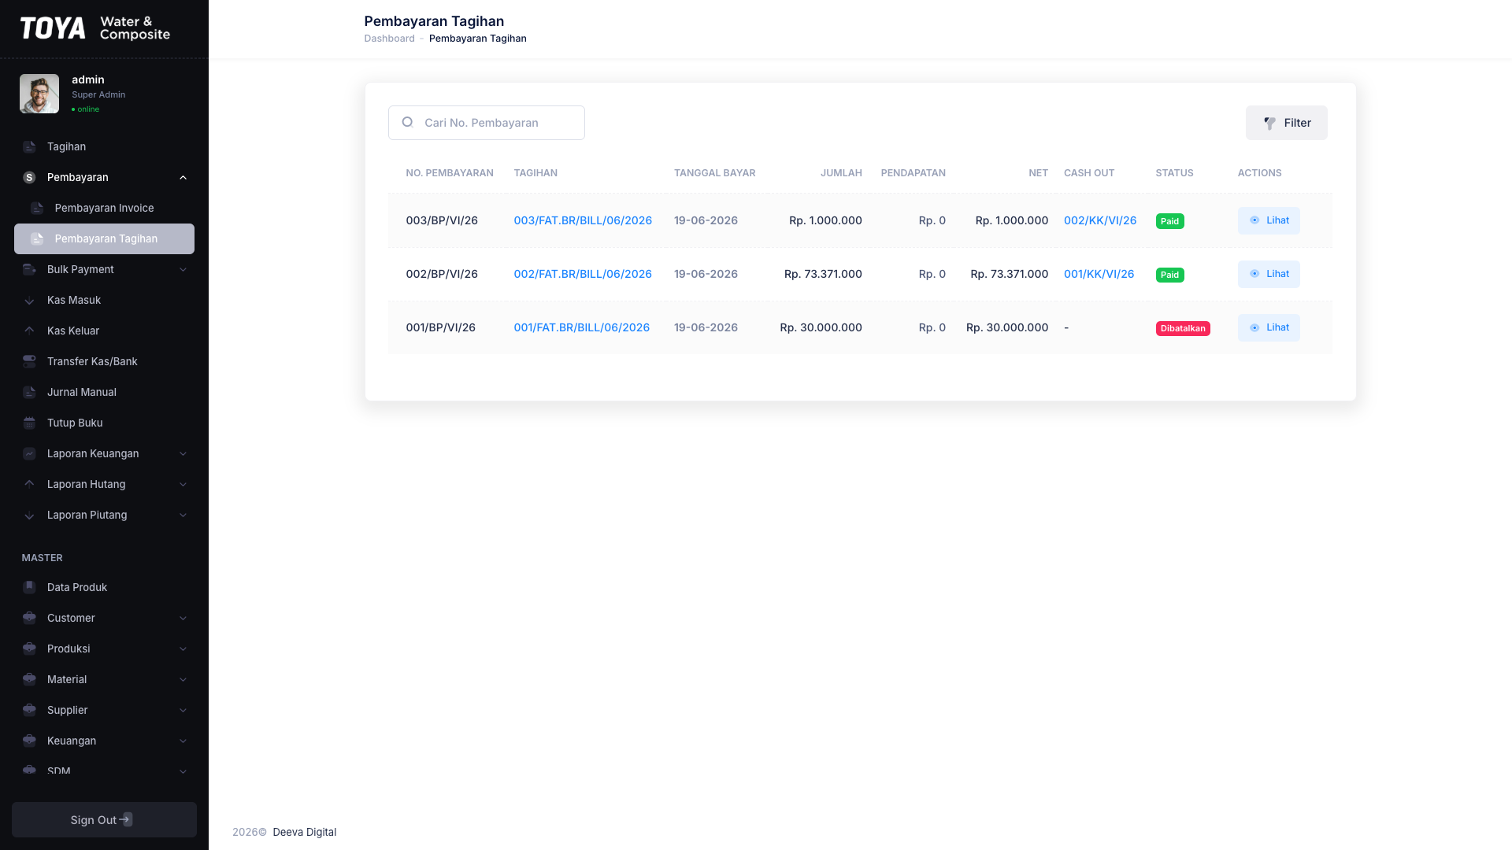Screen dimensions: 1512x850
Task: Click the TOYA Water & Composite logo
Action: coord(94,28)
